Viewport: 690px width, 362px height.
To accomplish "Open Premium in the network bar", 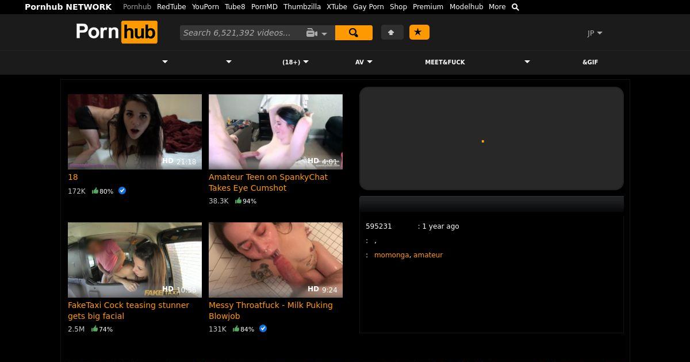I will pos(428,7).
